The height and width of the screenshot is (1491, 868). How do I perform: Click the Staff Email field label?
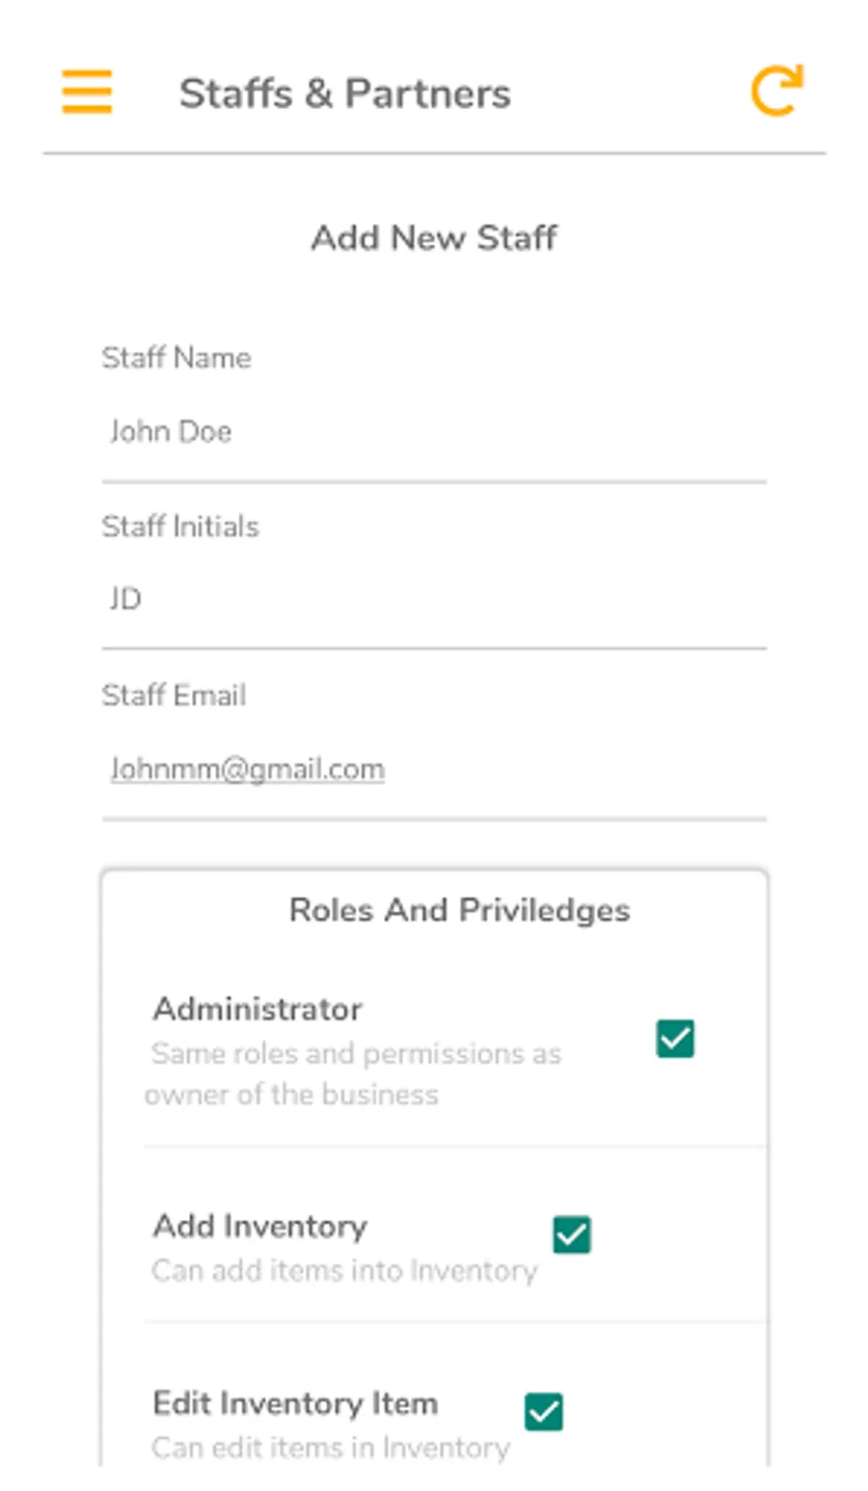pyautogui.click(x=174, y=695)
